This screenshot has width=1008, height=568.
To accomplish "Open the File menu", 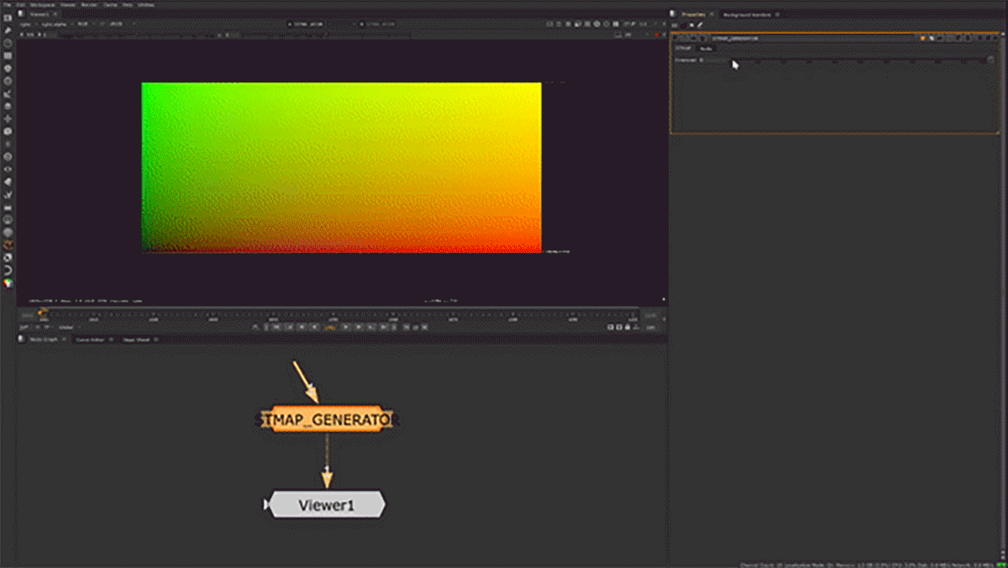I will 8,4.
